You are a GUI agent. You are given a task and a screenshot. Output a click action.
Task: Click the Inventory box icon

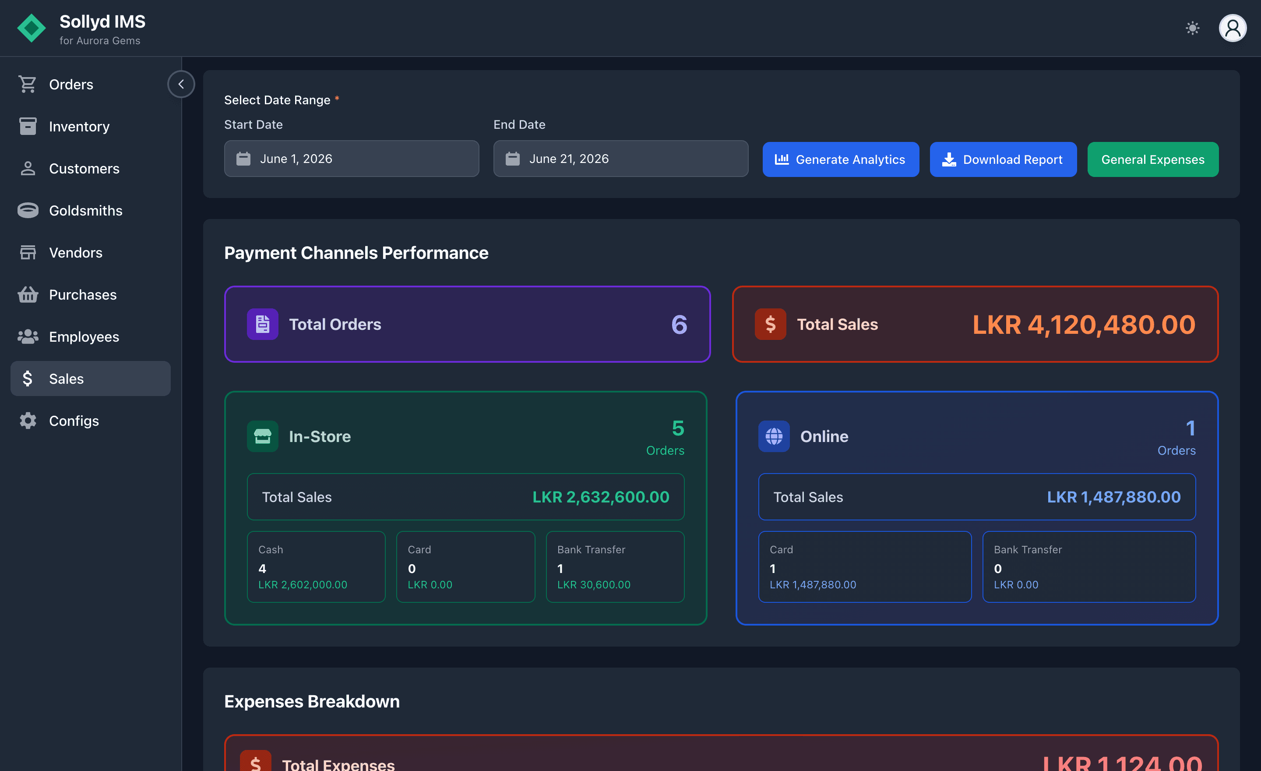click(x=28, y=126)
